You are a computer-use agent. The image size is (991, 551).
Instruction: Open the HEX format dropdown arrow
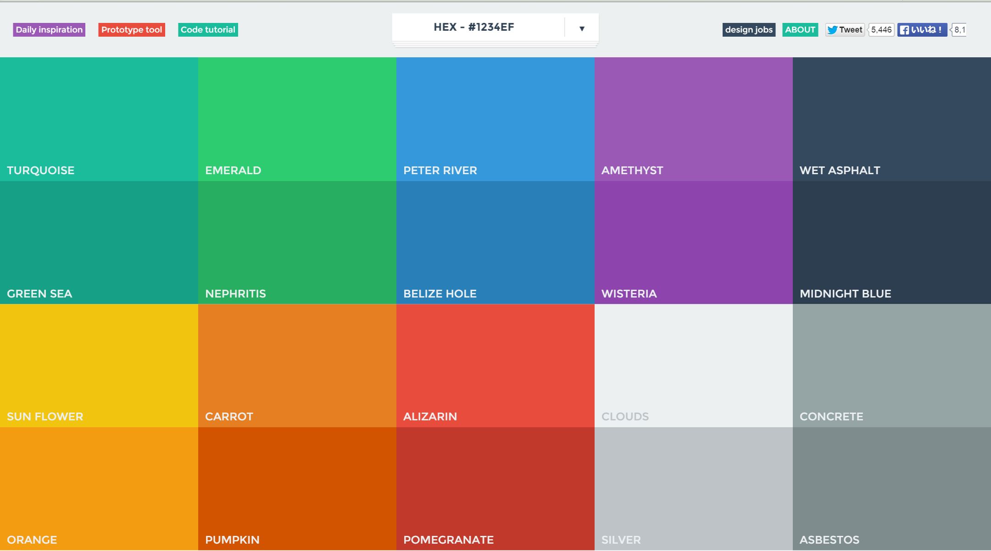(x=581, y=28)
